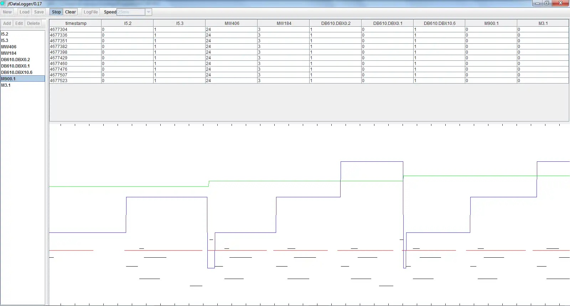Screen dimensions: 570x306
Task: Select DB610.DBX0.2 in the tag list
Action: tap(23, 60)
